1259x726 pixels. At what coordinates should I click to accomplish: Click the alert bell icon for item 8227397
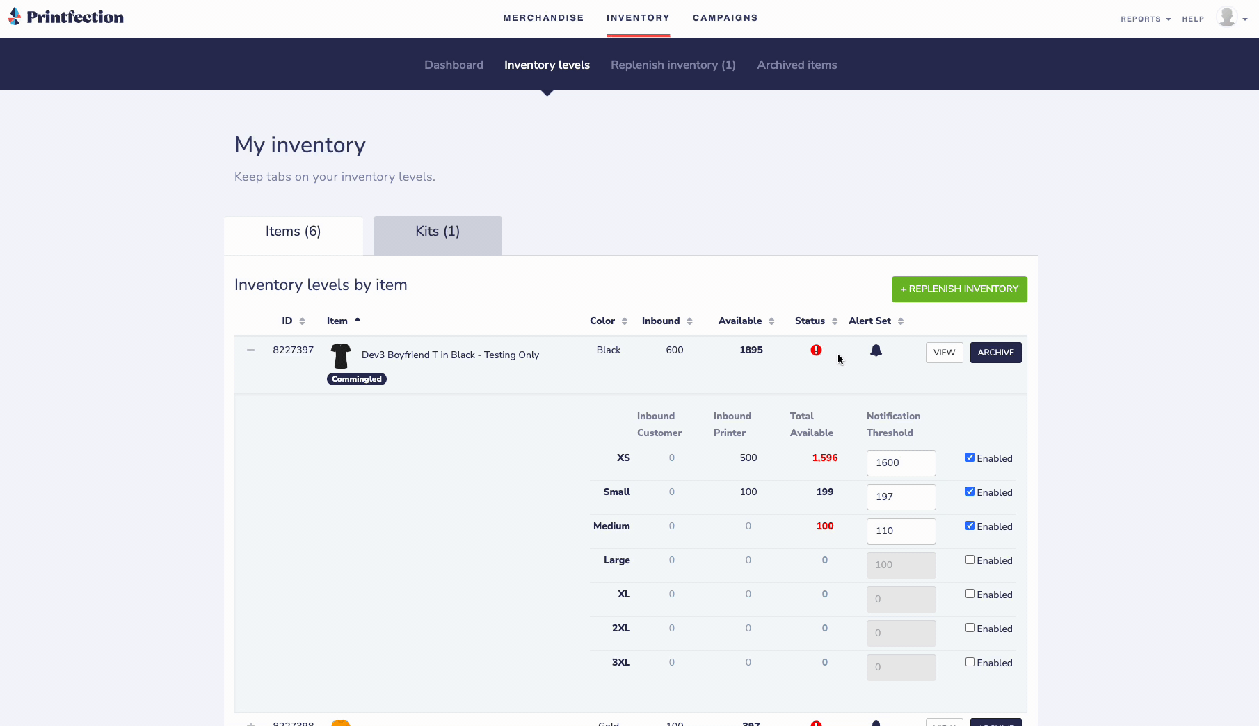point(876,350)
